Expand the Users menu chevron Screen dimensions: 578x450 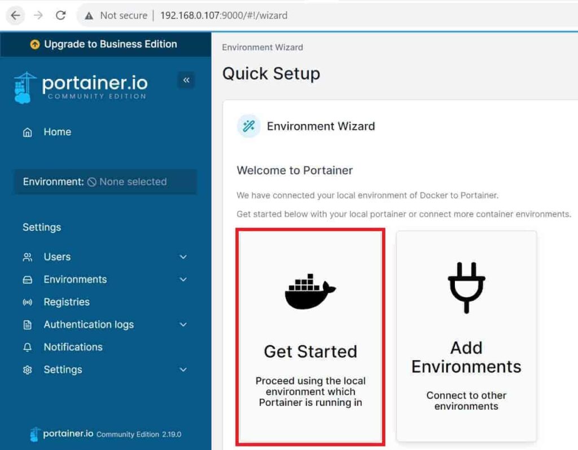click(x=182, y=257)
